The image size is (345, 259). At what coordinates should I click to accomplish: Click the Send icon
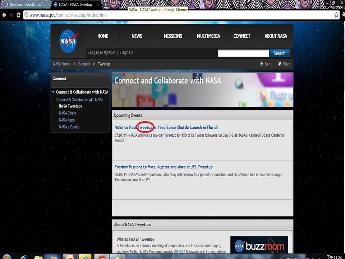point(261,64)
